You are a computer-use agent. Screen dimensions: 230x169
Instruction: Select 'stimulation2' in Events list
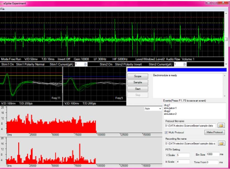170,114
